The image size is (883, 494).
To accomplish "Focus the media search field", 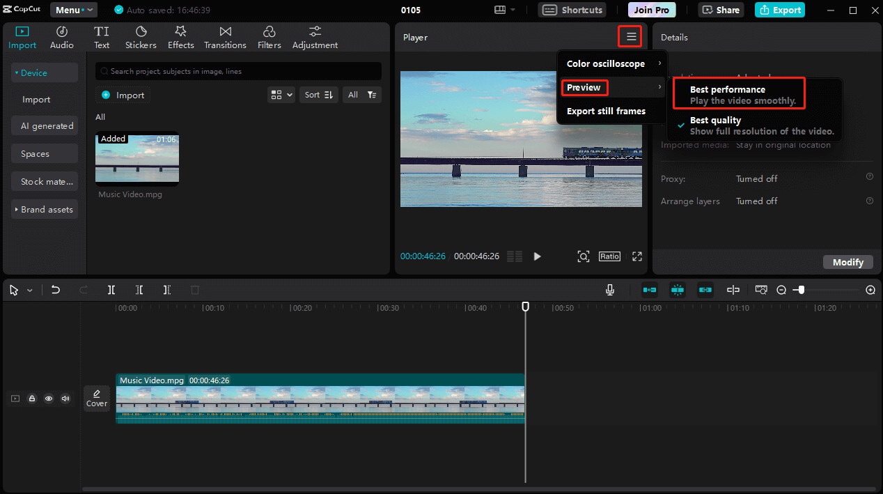I will coord(238,71).
